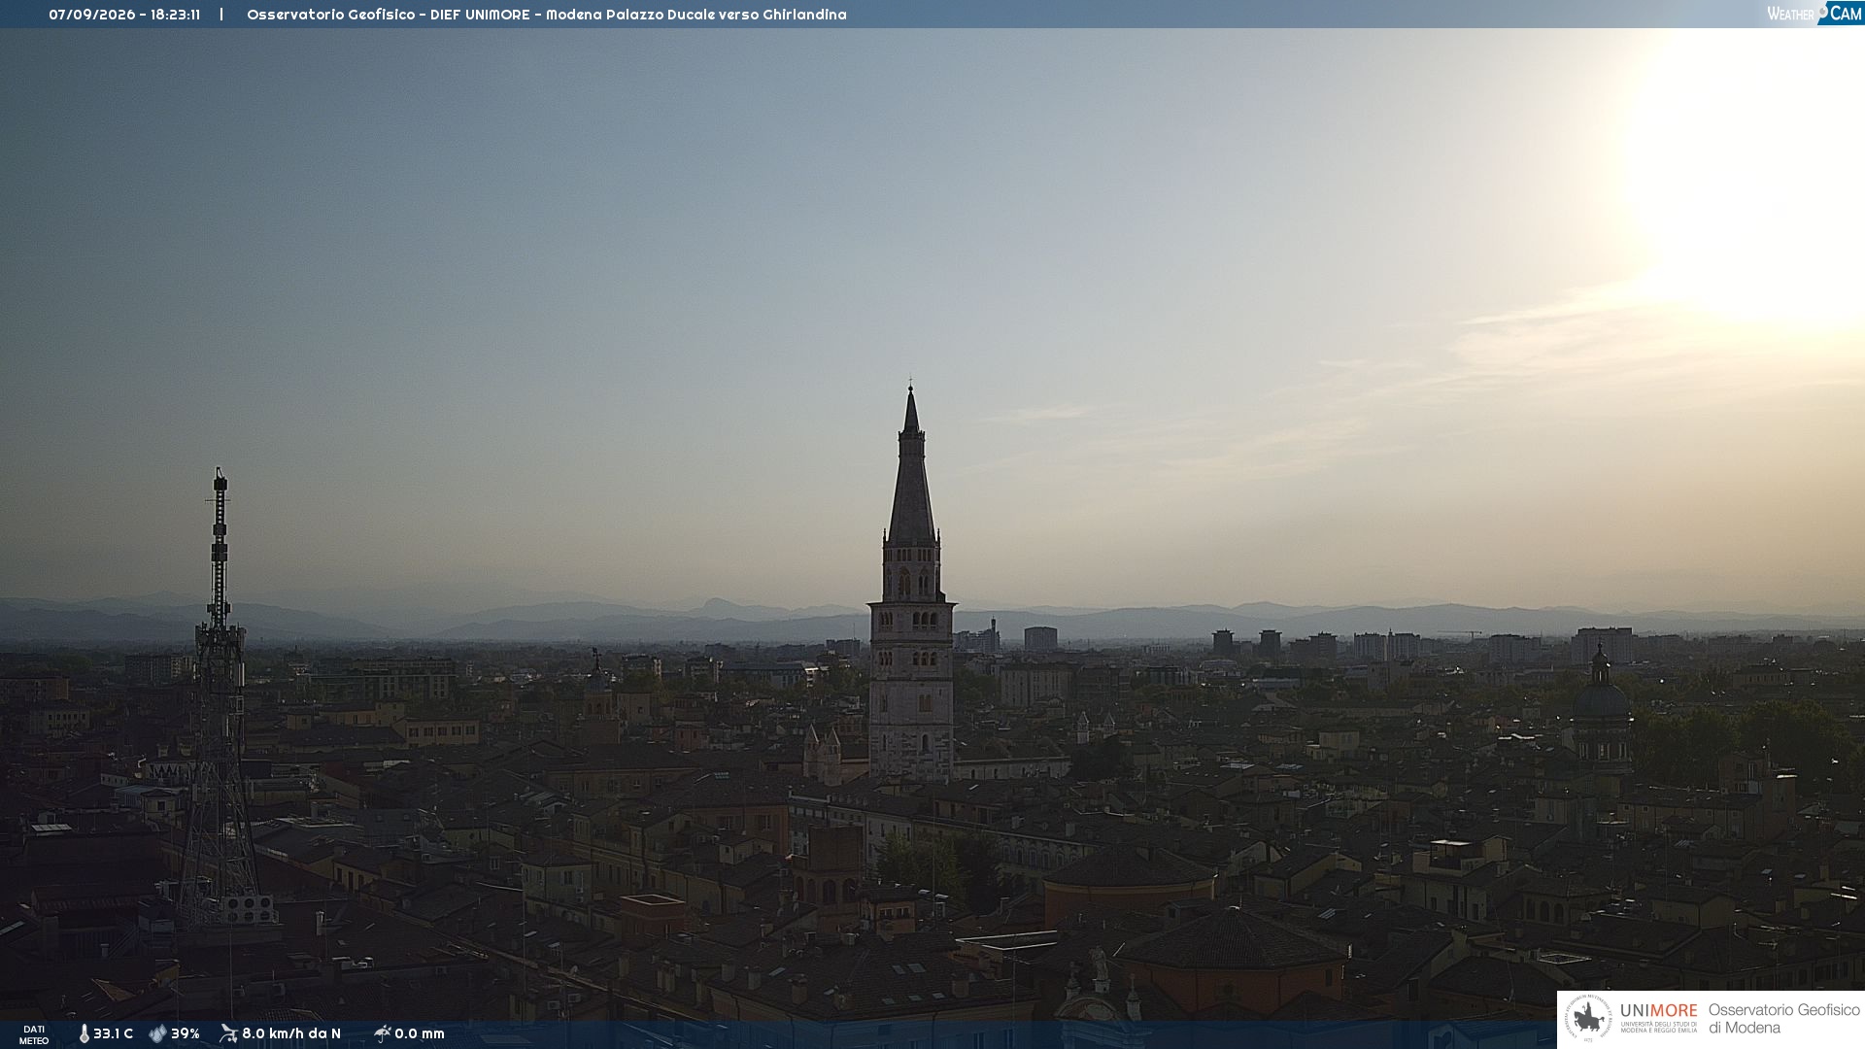This screenshot has width=1865, height=1049.
Task: Click the 33.1 C temperature reading
Action: click(113, 1033)
